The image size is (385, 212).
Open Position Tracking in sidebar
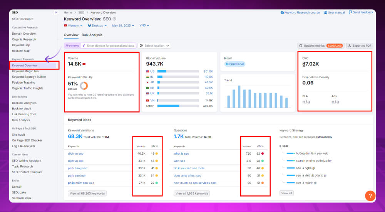click(x=23, y=82)
